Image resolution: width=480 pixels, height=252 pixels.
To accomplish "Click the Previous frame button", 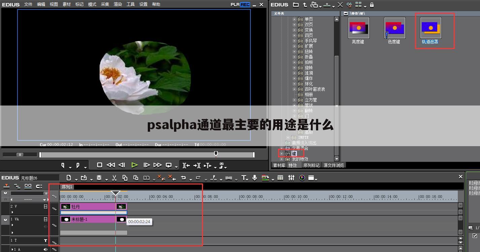I will click(x=122, y=165).
